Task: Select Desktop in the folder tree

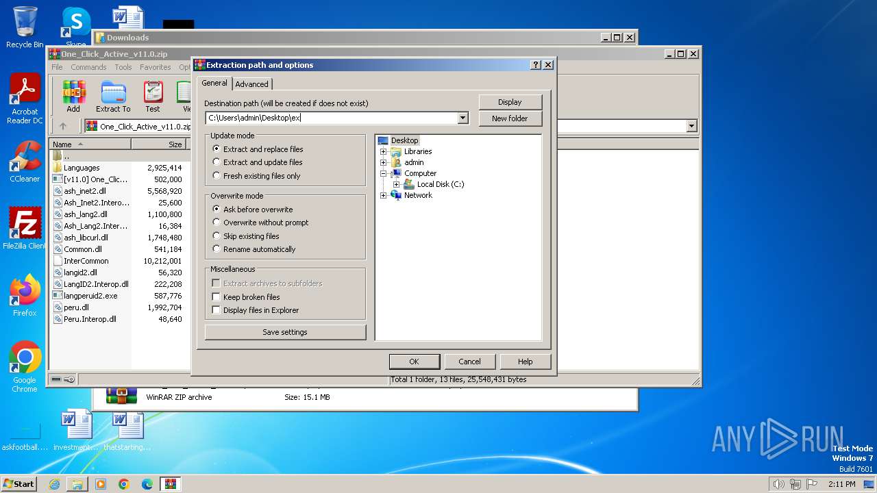Action: 404,140
